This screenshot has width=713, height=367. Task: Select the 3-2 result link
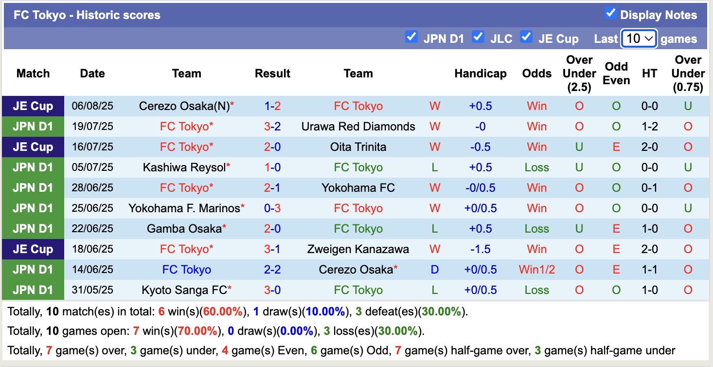tap(272, 126)
